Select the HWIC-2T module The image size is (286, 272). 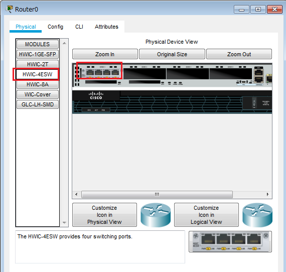click(x=38, y=64)
